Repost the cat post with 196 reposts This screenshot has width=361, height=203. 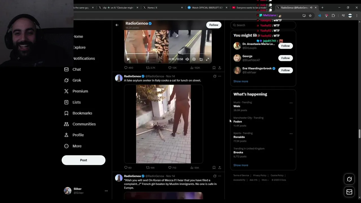150,167
